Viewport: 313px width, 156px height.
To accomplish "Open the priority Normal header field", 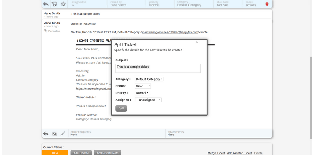I will [160, 4].
